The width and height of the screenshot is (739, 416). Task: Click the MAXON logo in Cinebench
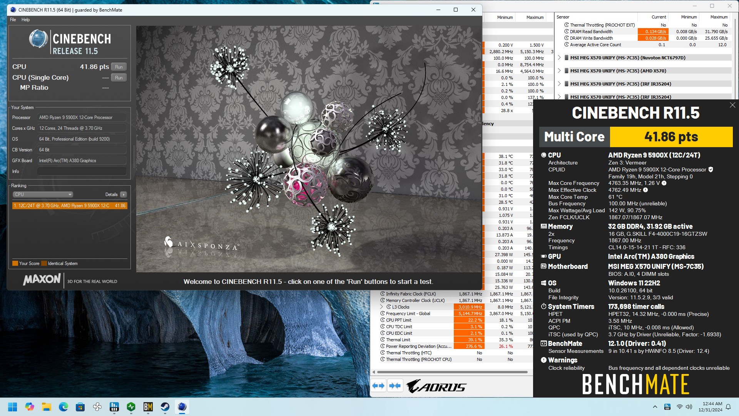(42, 280)
